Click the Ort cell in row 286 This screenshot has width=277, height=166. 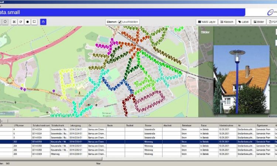(97, 150)
